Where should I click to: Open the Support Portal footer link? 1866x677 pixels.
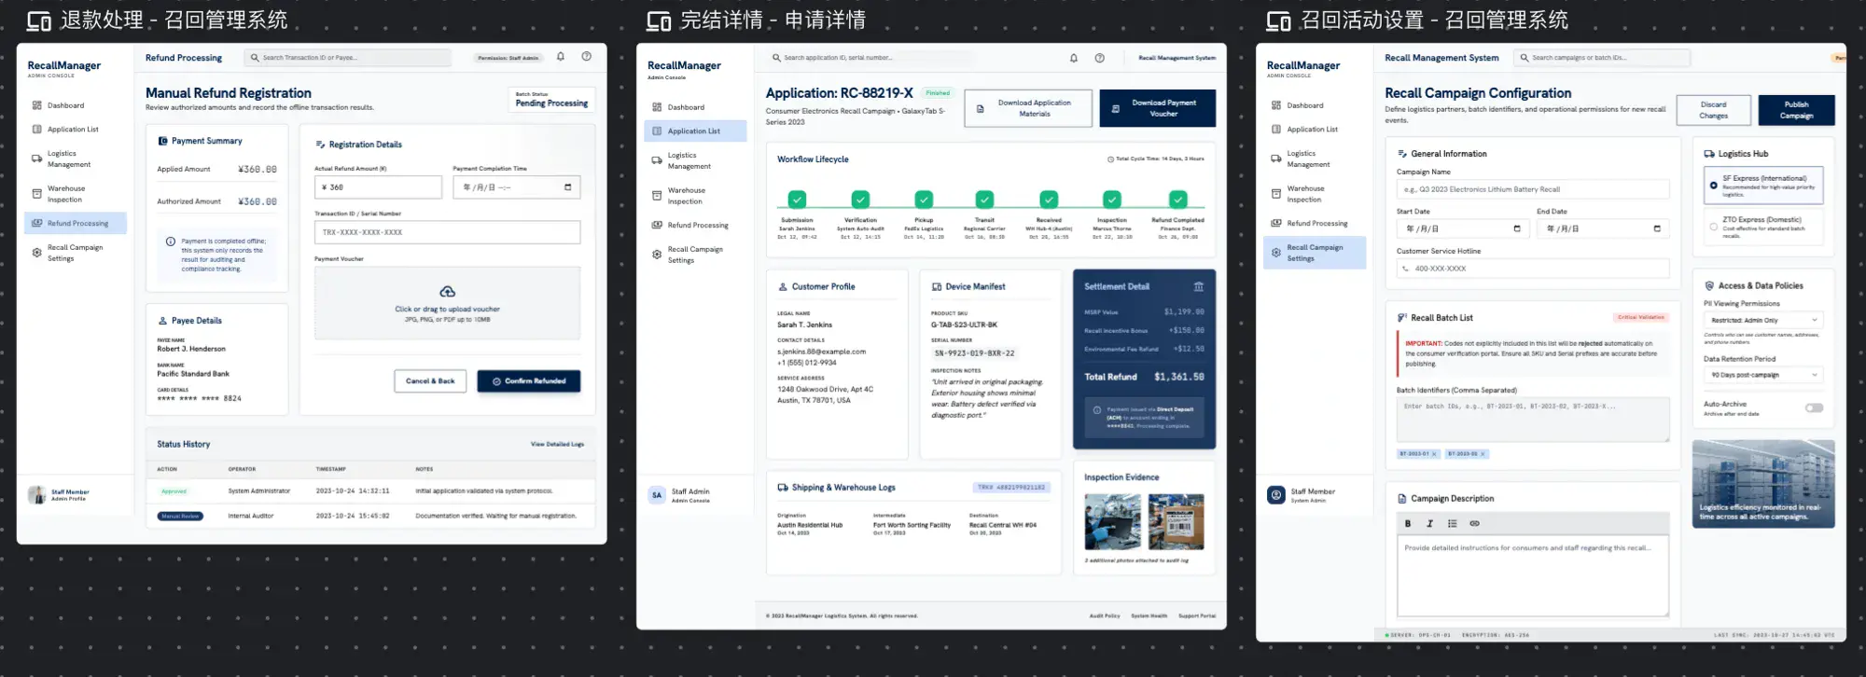[x=1197, y=615]
